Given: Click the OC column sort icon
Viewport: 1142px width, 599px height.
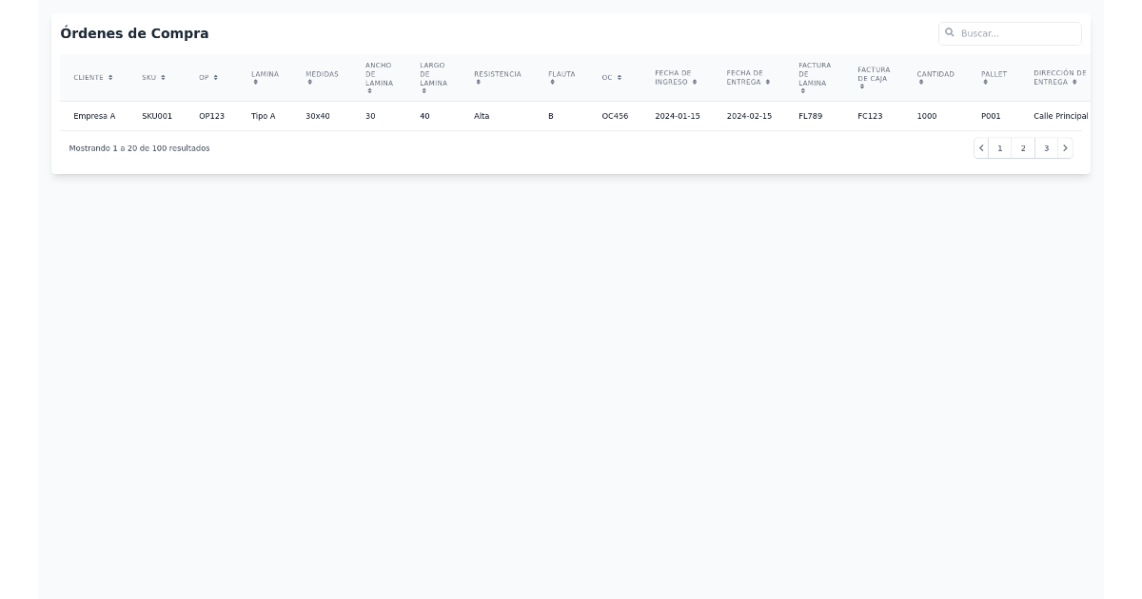Looking at the screenshot, I should pos(620,78).
